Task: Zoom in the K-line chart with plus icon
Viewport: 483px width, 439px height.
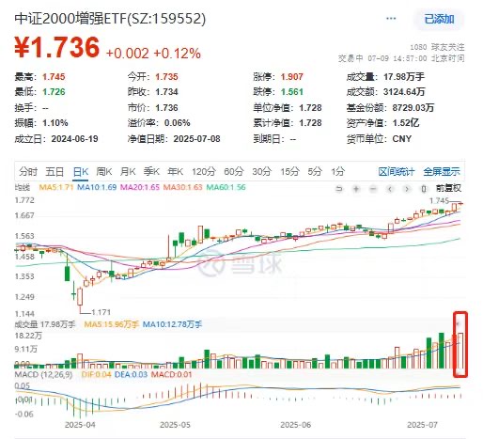Action: pos(356,189)
